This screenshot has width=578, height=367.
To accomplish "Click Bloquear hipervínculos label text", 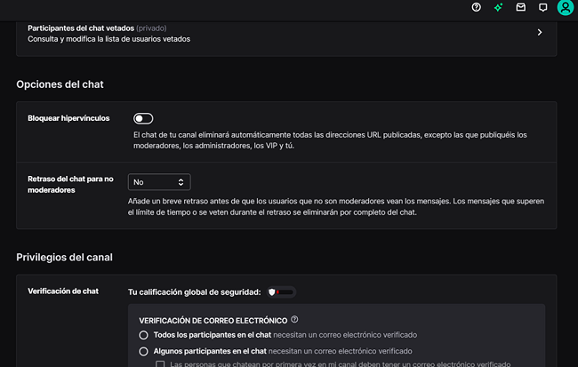I will [x=69, y=118].
